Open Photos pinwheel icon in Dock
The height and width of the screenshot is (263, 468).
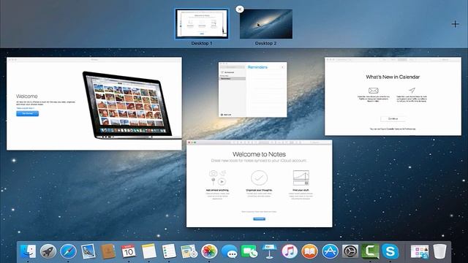tap(209, 251)
